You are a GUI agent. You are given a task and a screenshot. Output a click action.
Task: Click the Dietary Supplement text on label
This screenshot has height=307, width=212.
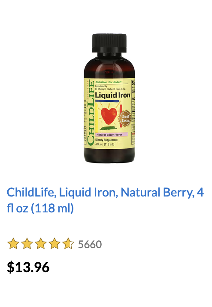pos(106,140)
